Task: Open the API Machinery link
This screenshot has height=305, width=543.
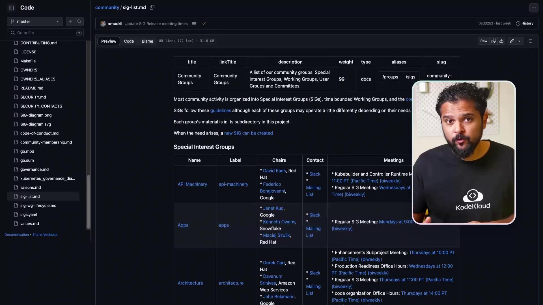Action: coord(192,184)
